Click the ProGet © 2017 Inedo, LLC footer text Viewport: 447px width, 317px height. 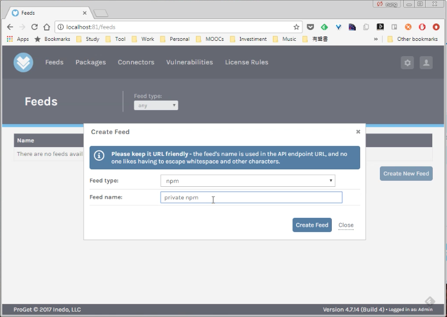pos(47,309)
